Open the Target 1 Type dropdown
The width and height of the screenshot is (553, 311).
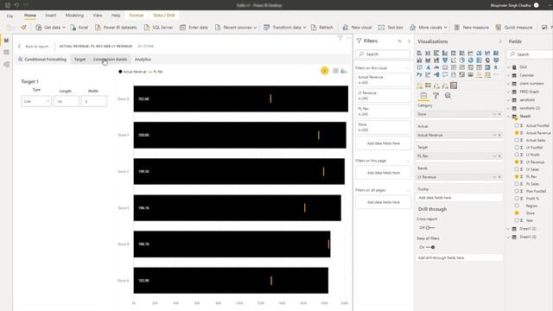(36, 101)
